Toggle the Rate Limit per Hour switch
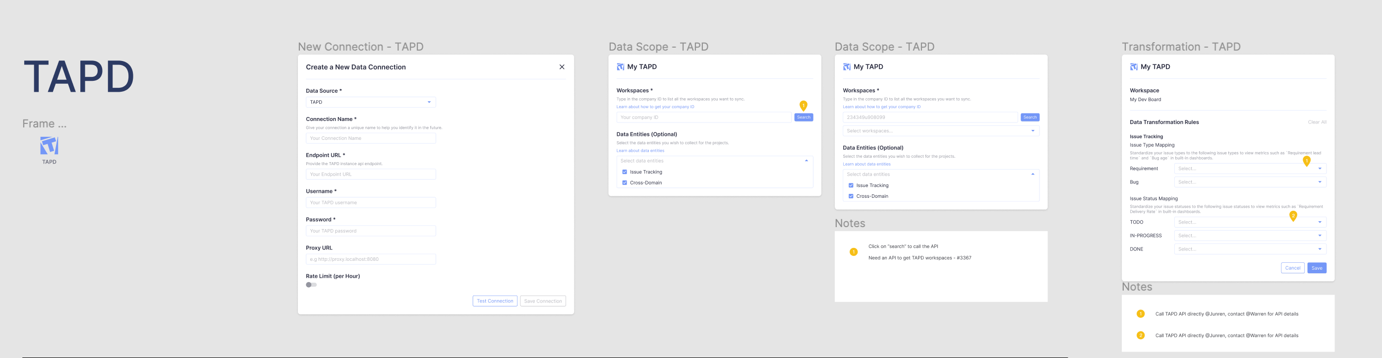Viewport: 1382px width, 358px height. tap(311, 285)
